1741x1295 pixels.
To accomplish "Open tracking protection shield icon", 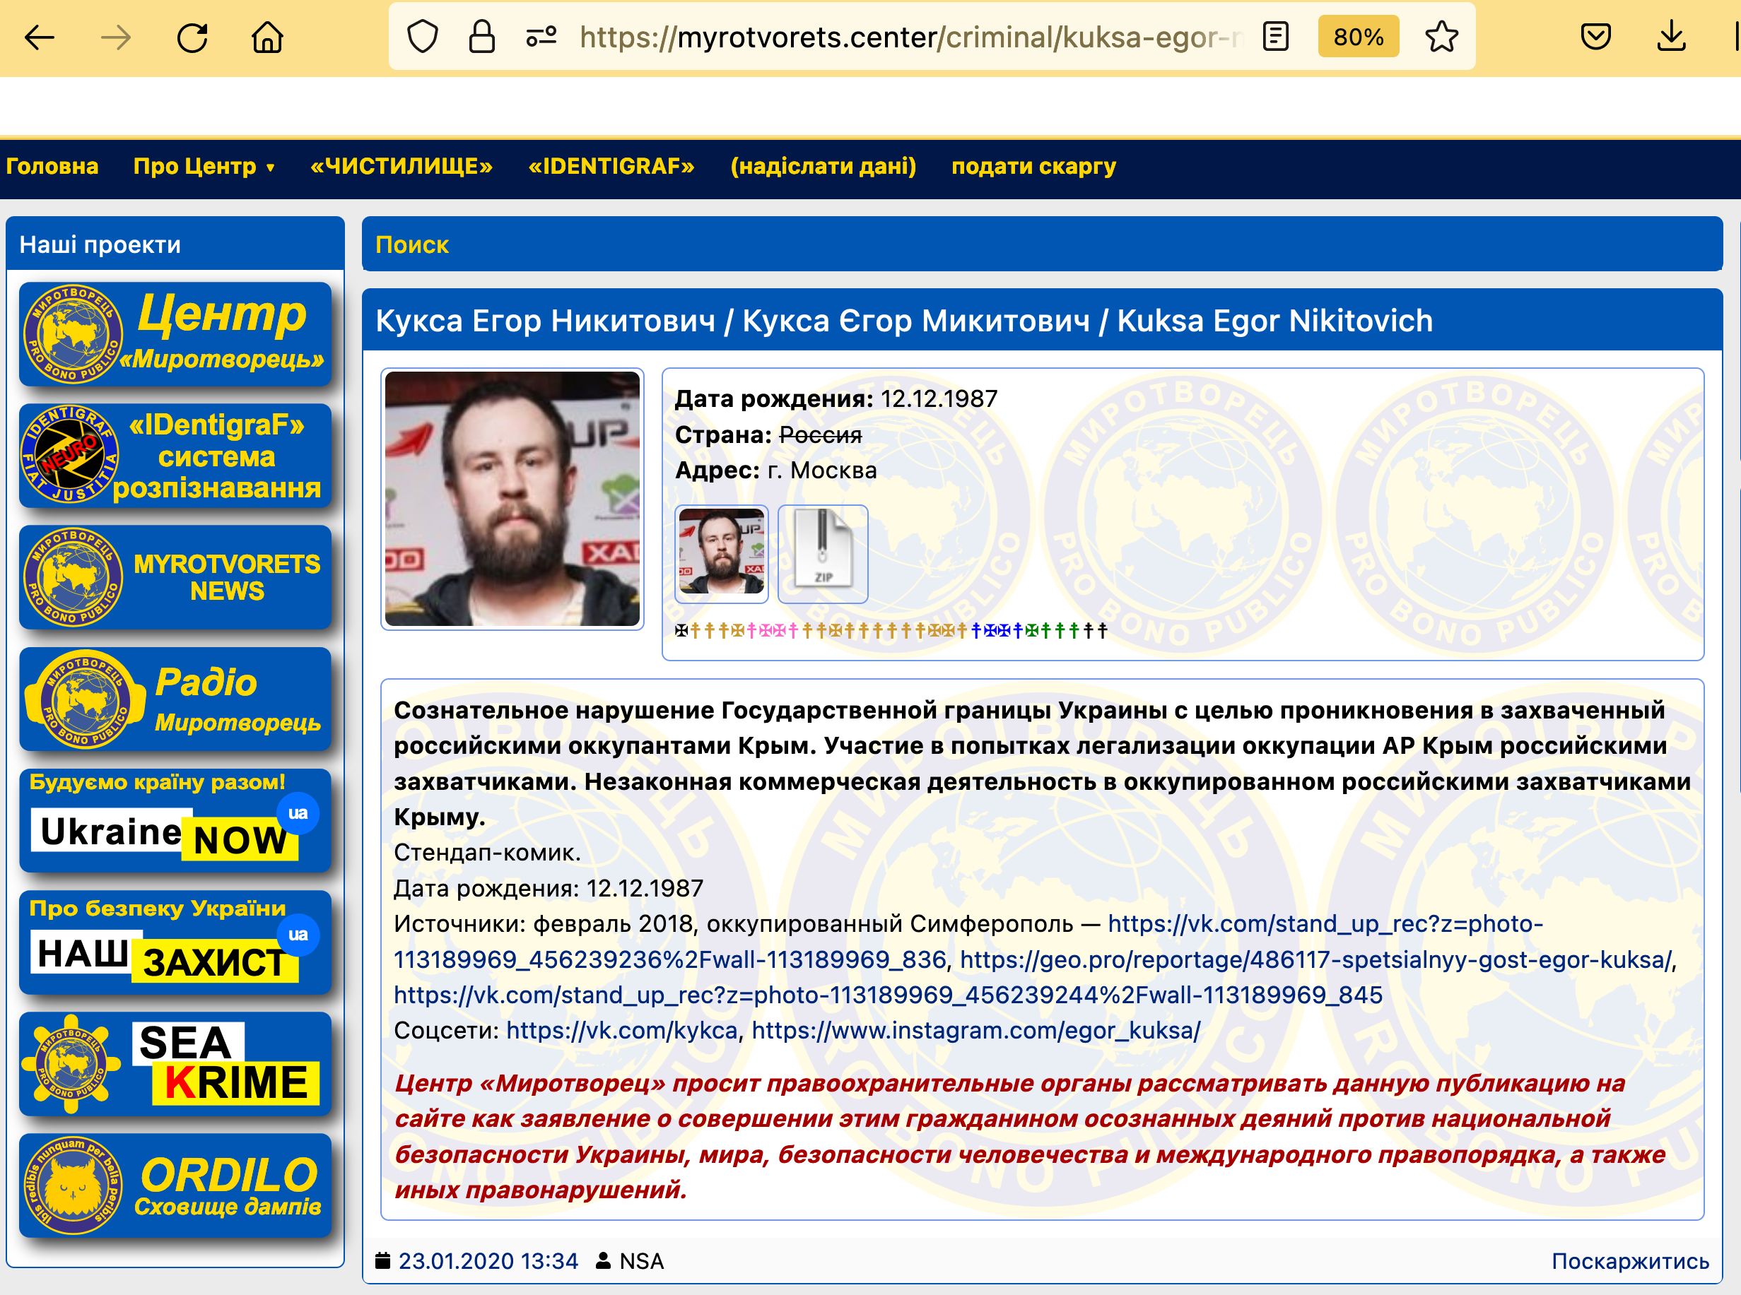I will [423, 37].
